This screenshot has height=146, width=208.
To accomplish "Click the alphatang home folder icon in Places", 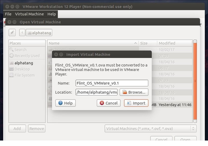I will (x=11, y=63).
